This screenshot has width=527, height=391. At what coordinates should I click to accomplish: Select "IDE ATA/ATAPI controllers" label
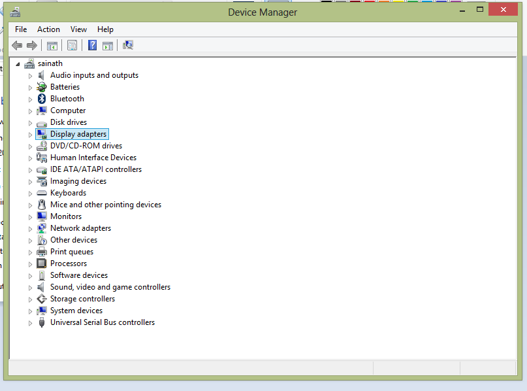pos(96,169)
